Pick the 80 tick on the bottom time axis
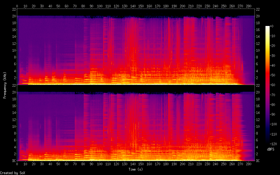Viewport: 280px width, 175px height. (x=83, y=164)
